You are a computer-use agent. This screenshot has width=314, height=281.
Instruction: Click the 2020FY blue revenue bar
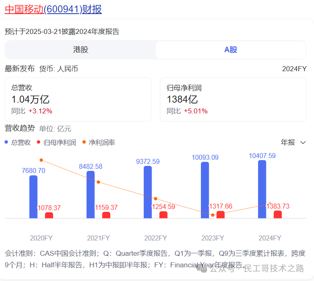click(x=34, y=197)
